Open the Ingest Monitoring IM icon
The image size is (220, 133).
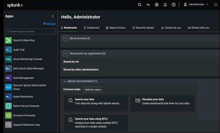(9, 97)
